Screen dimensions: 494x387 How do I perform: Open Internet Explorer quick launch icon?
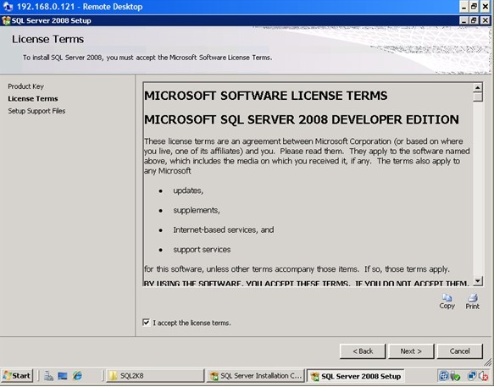click(x=77, y=376)
